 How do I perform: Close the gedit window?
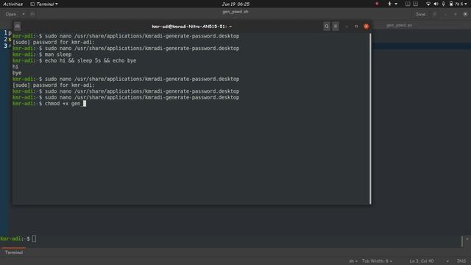point(465,14)
